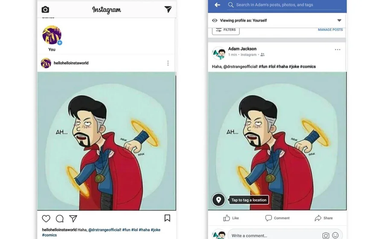This screenshot has width=384, height=239.
Task: Click the Facebook Like button
Action: pos(231,218)
